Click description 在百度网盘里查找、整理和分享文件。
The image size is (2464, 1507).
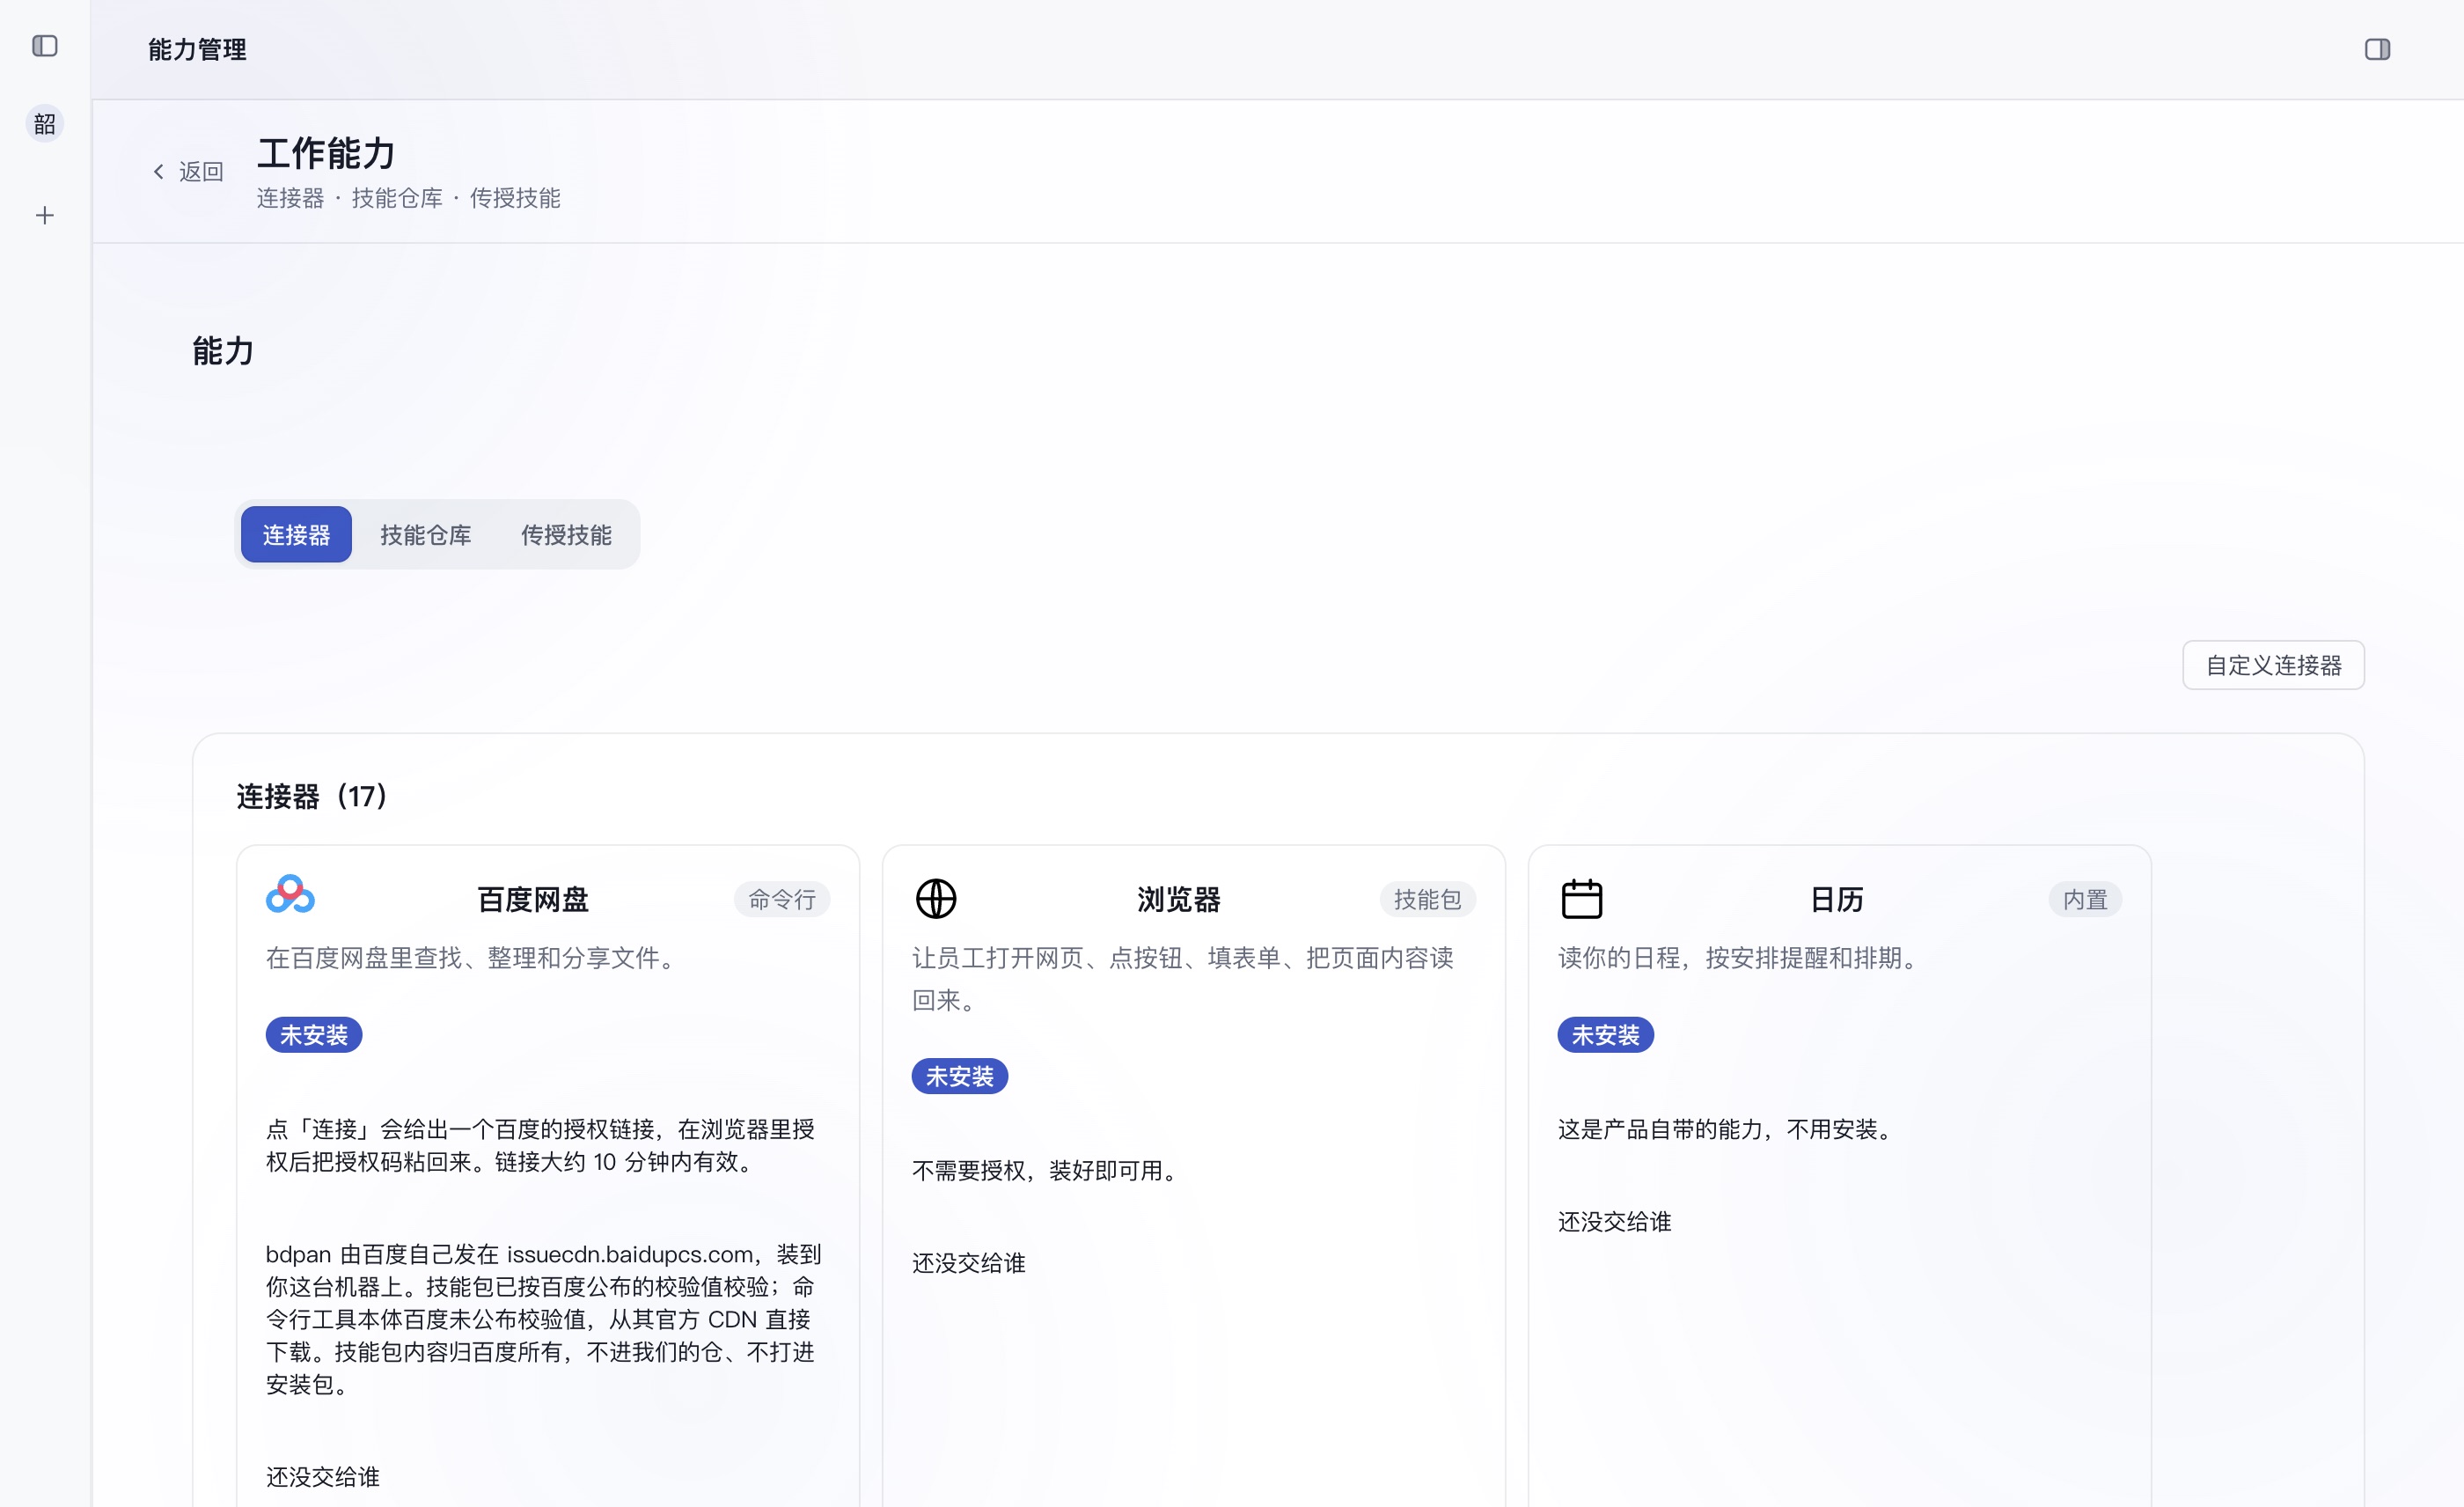(475, 958)
